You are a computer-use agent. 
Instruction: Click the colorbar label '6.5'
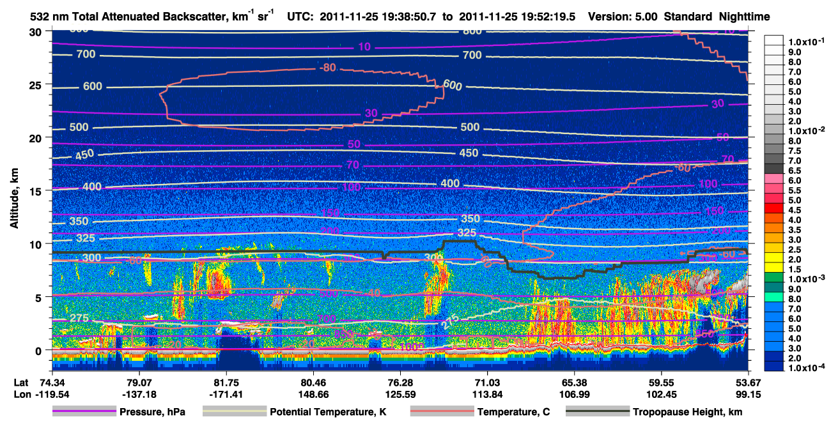point(795,171)
